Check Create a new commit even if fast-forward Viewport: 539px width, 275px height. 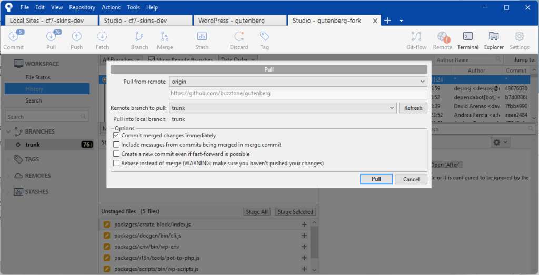click(117, 154)
